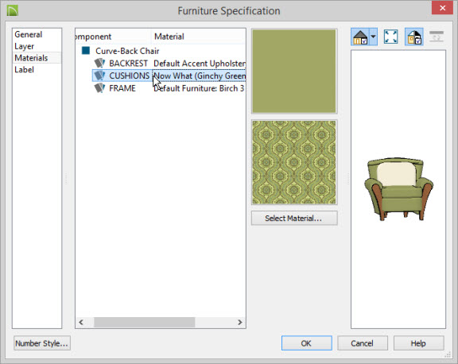The width and height of the screenshot is (458, 364).
Task: Click the right arrow of horizontal scrollbar
Action: 240,322
